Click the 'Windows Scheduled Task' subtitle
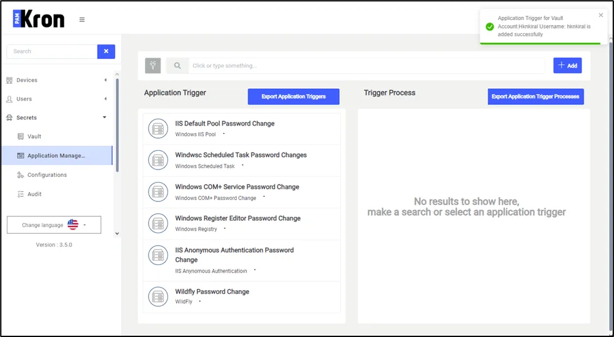Viewport: 614px width, 337px height. click(205, 166)
